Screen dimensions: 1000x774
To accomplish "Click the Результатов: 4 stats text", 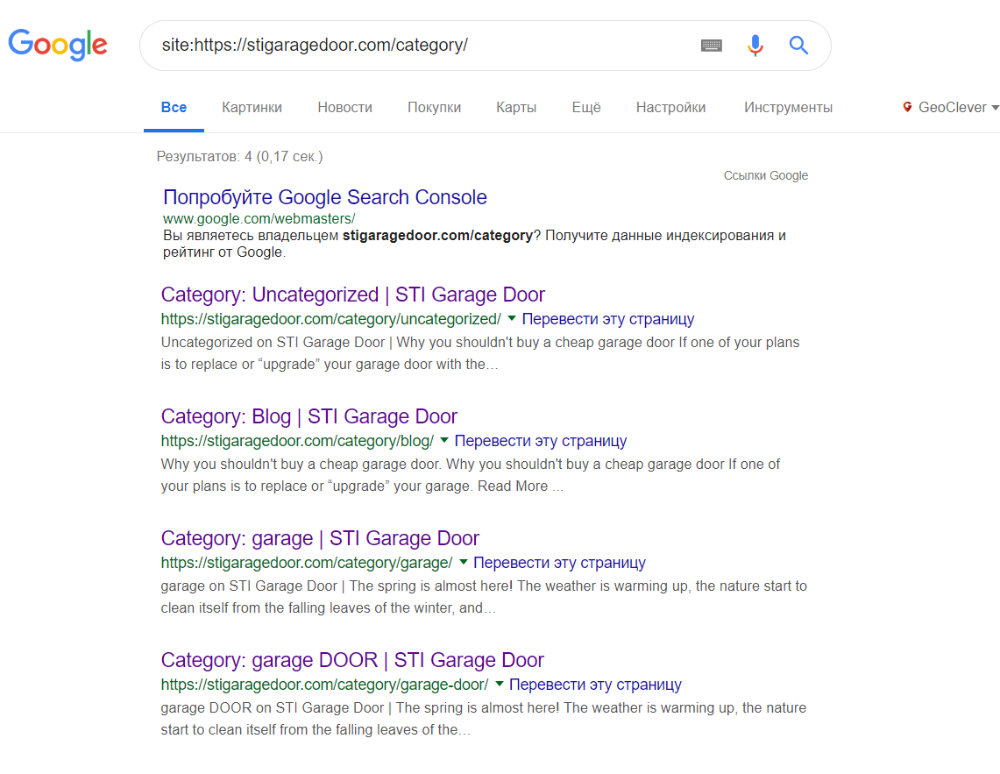I will pyautogui.click(x=240, y=156).
